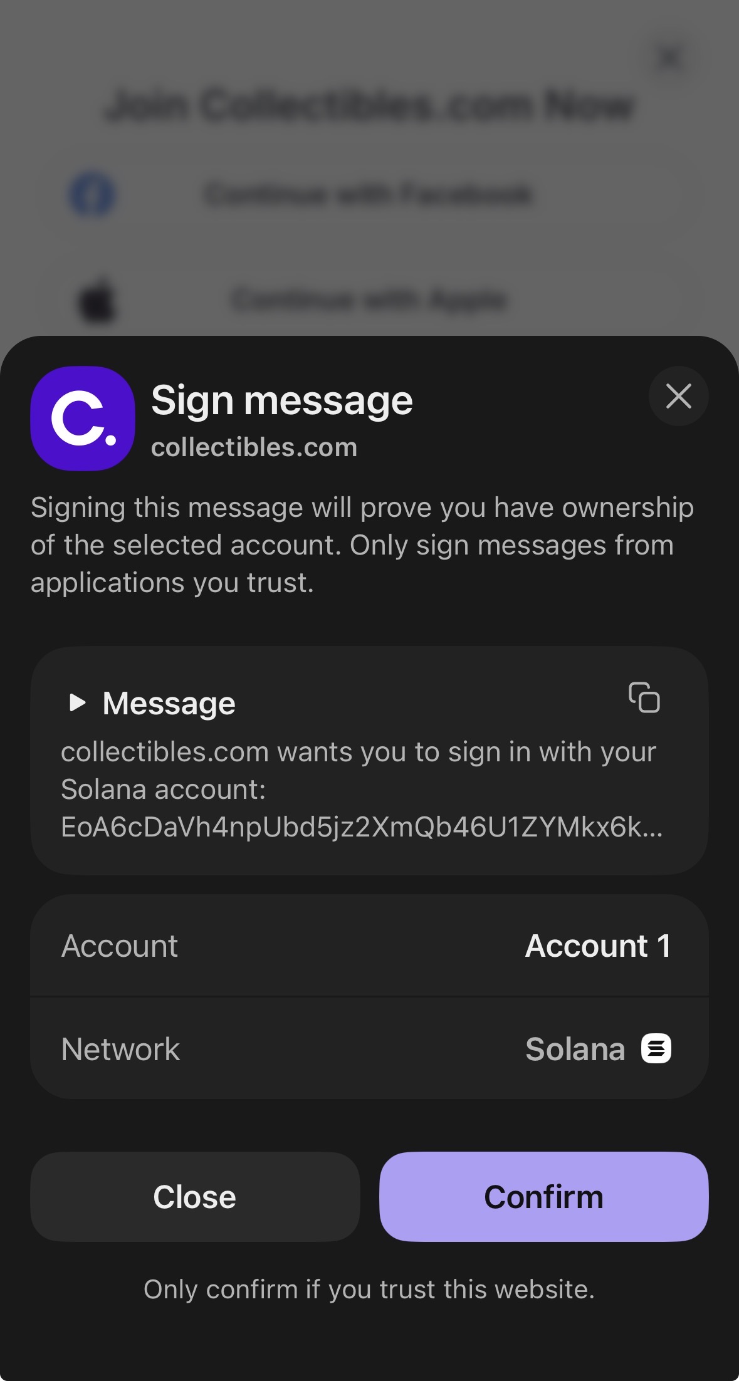Viewport: 739px width, 1381px height.
Task: Select the Solana network name
Action: tap(575, 1049)
